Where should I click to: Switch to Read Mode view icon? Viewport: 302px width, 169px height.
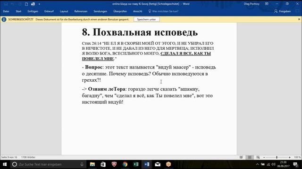click(241, 157)
